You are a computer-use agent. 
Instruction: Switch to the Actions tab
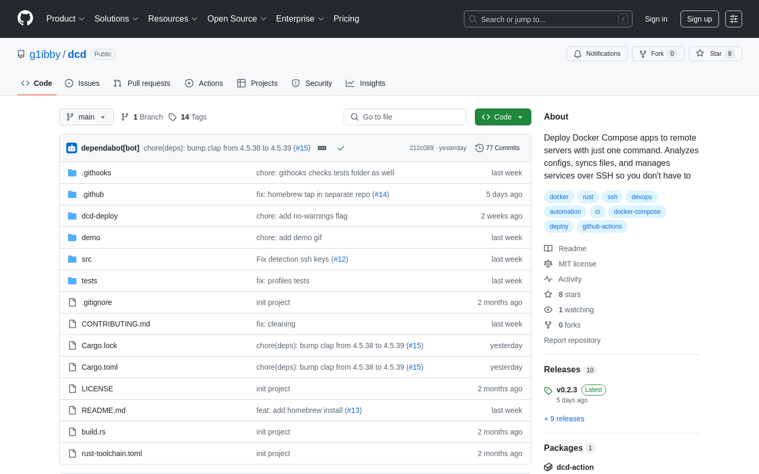click(204, 83)
